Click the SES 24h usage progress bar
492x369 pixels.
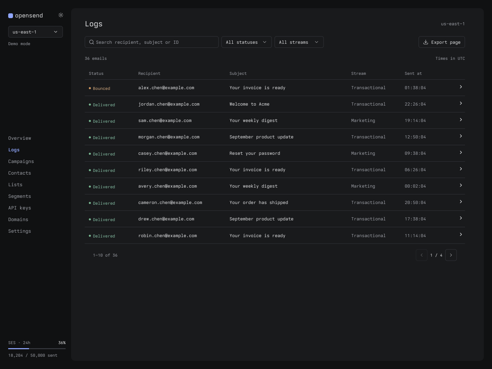click(37, 348)
